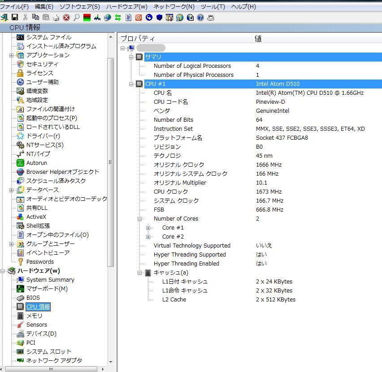Screen dimensions: 382x372
Task: Open the ハードウェア(w) menu
Action: point(126,7)
